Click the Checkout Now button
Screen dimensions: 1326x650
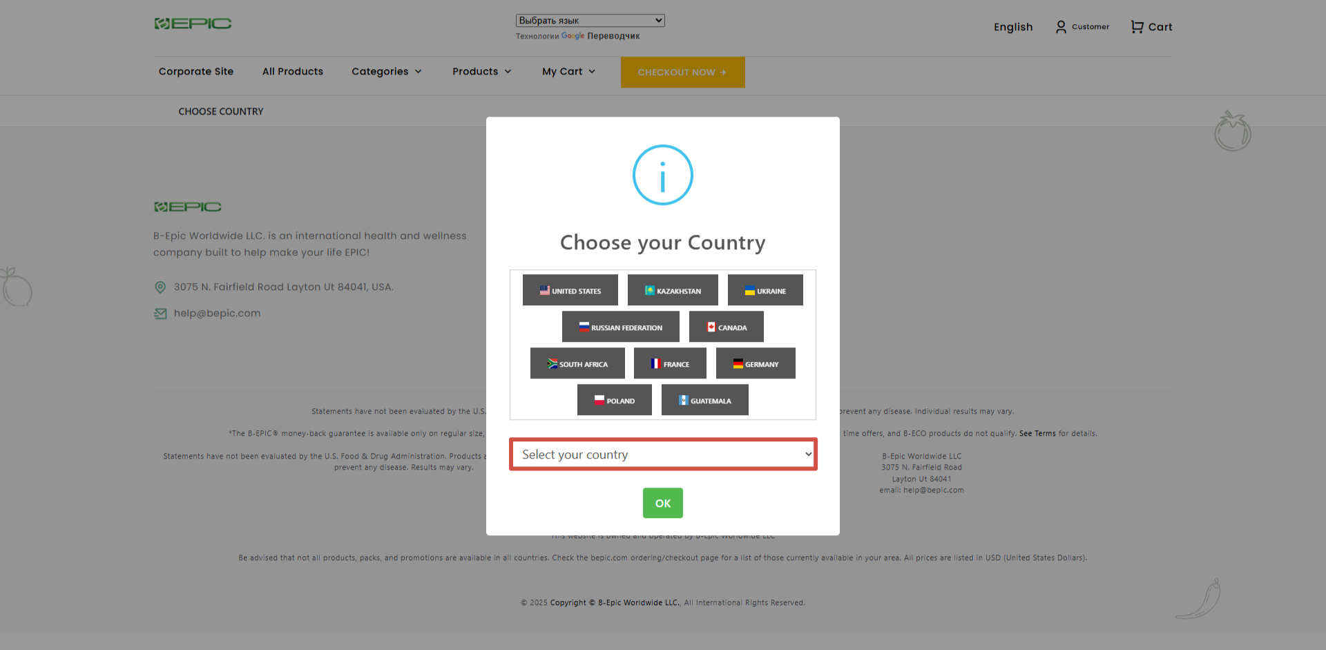pyautogui.click(x=683, y=73)
